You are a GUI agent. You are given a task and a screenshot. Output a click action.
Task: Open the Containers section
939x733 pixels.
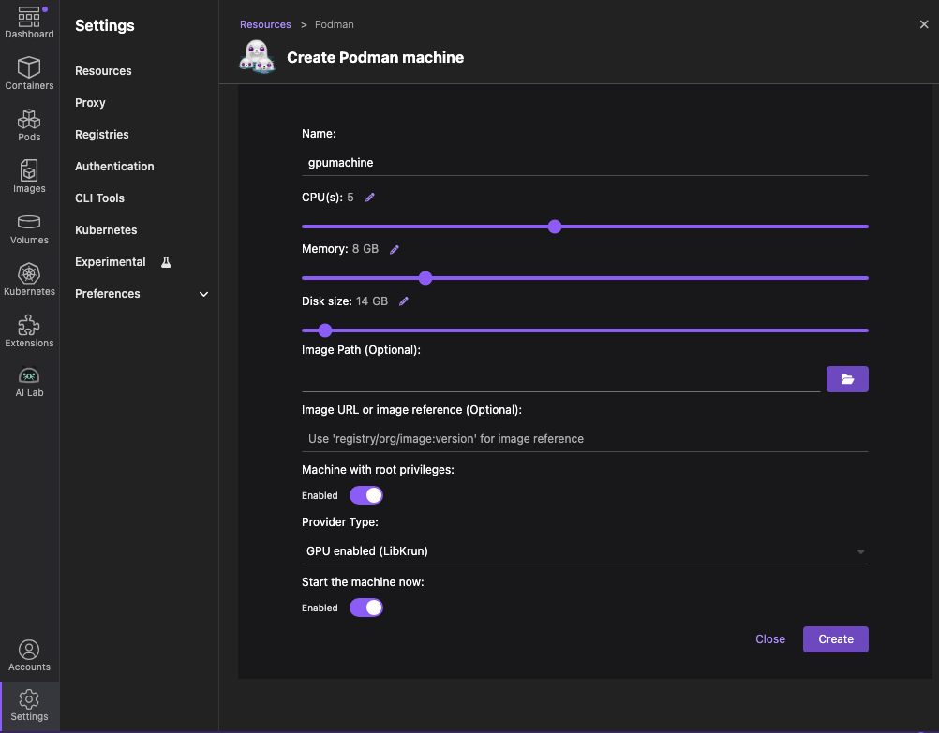click(x=29, y=74)
